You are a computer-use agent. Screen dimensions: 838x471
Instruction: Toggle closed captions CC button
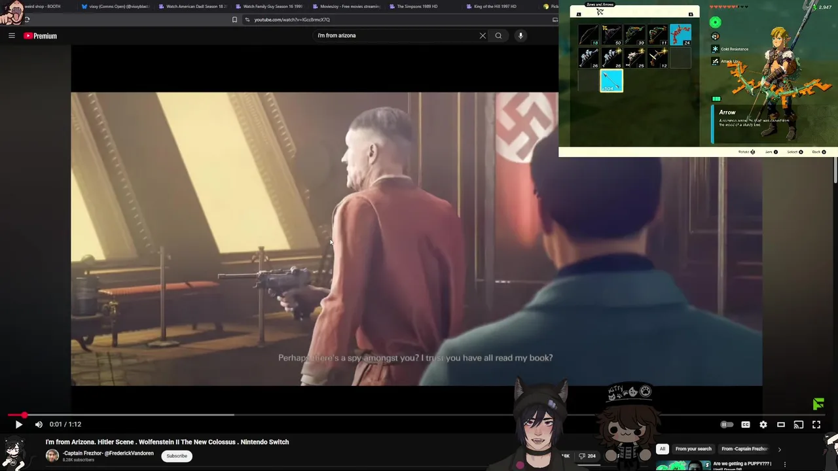[745, 425]
